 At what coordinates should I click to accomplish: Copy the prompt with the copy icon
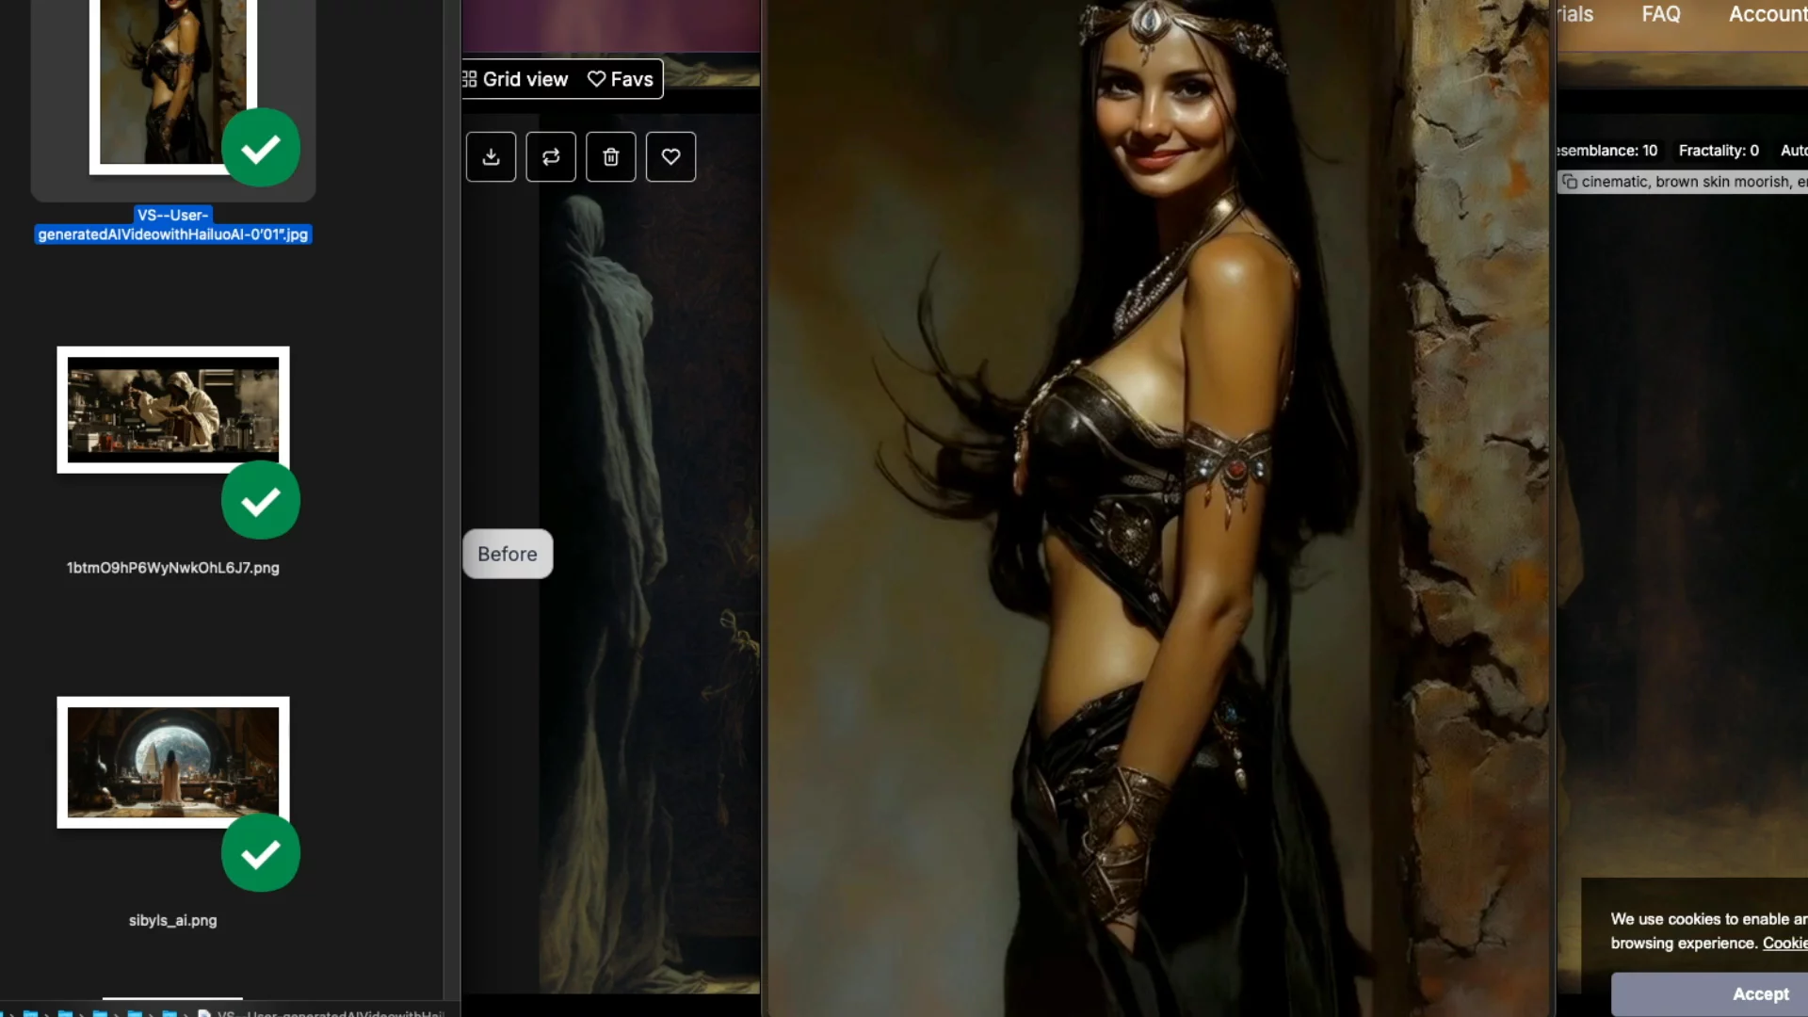pos(1570,182)
